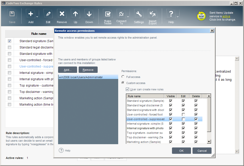The image size is (244, 166).
Task: Select 'Internal signature - simple' permissions row
Action: pyautogui.click(x=164, y=124)
